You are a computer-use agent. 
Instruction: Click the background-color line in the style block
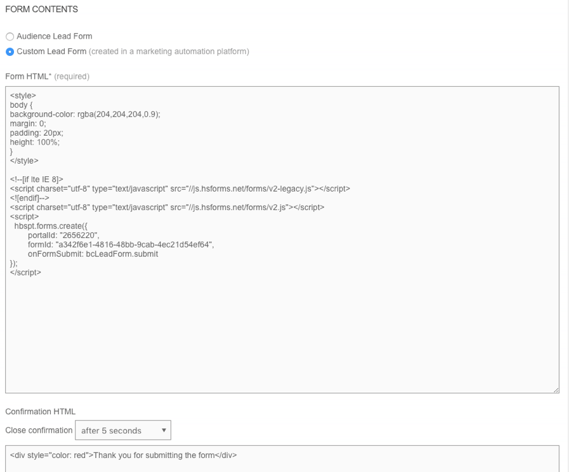pos(85,114)
